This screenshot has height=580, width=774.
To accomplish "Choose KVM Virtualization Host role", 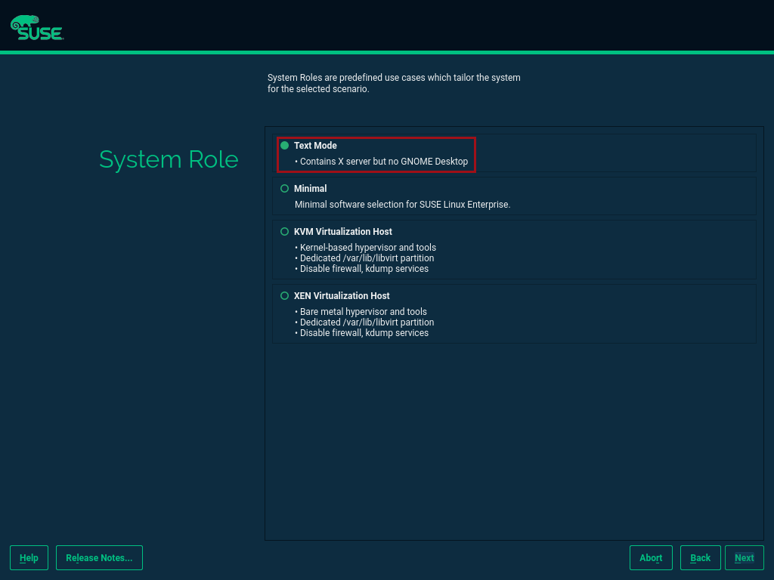I will point(342,232).
